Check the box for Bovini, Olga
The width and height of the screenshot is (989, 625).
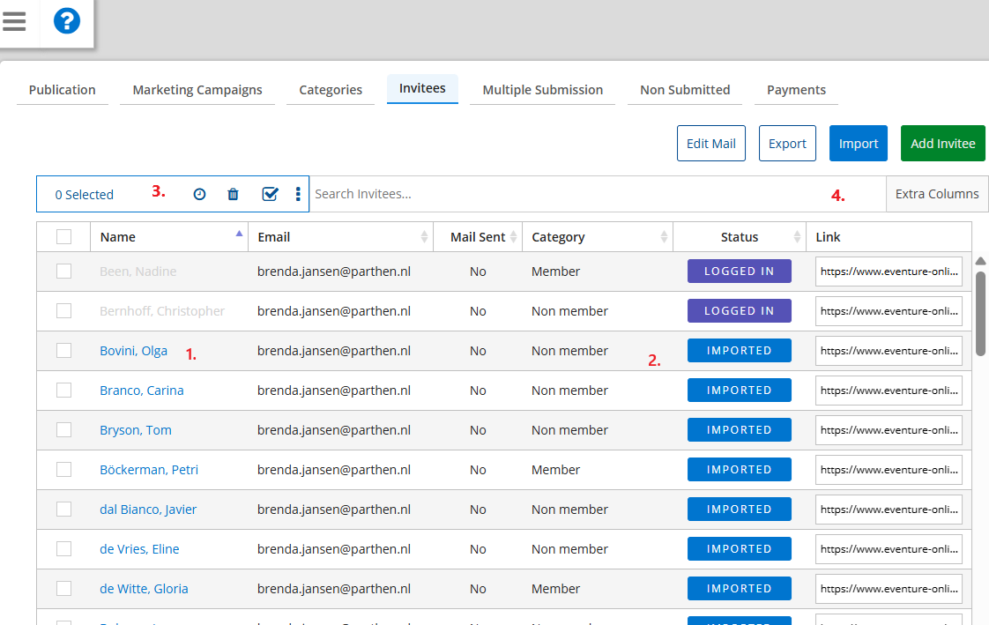coord(63,351)
